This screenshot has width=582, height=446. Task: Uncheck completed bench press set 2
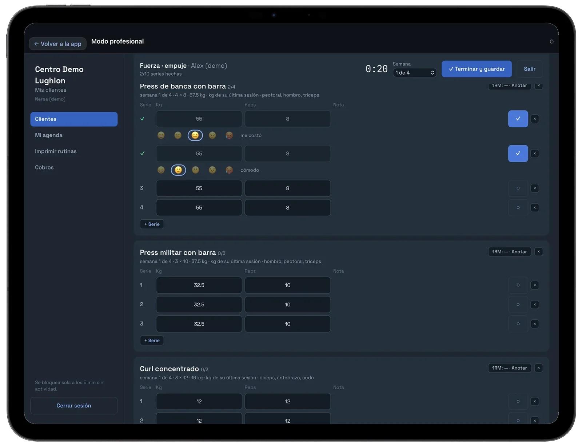[x=518, y=154]
